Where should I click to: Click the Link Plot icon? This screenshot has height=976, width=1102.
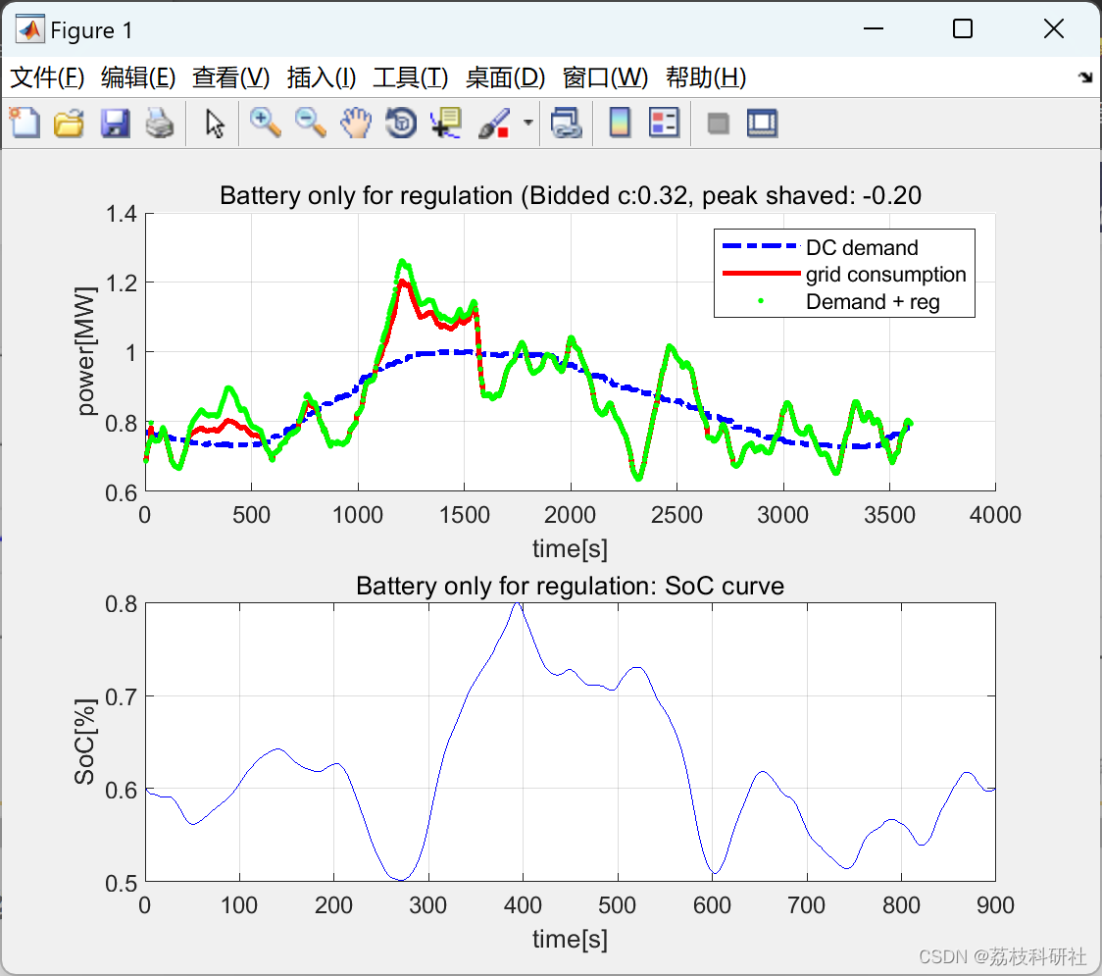(566, 123)
